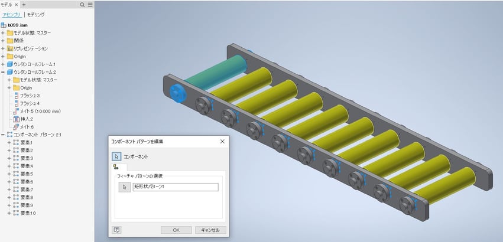Click the search icon in model browser
Viewport: 503px width, 242px height.
pos(82,5)
